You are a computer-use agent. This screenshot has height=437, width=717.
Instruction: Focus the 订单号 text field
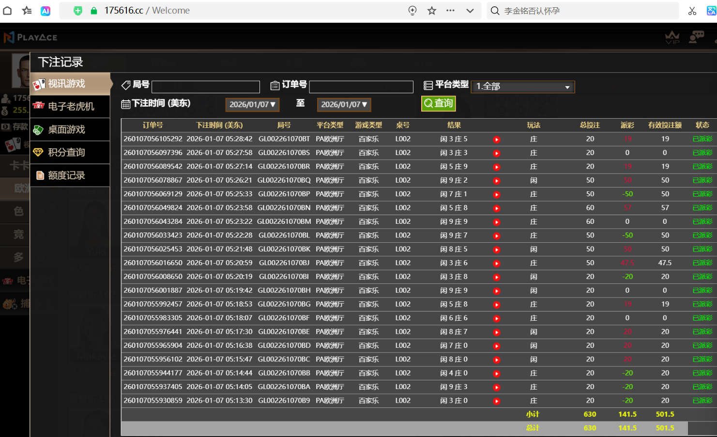(361, 87)
